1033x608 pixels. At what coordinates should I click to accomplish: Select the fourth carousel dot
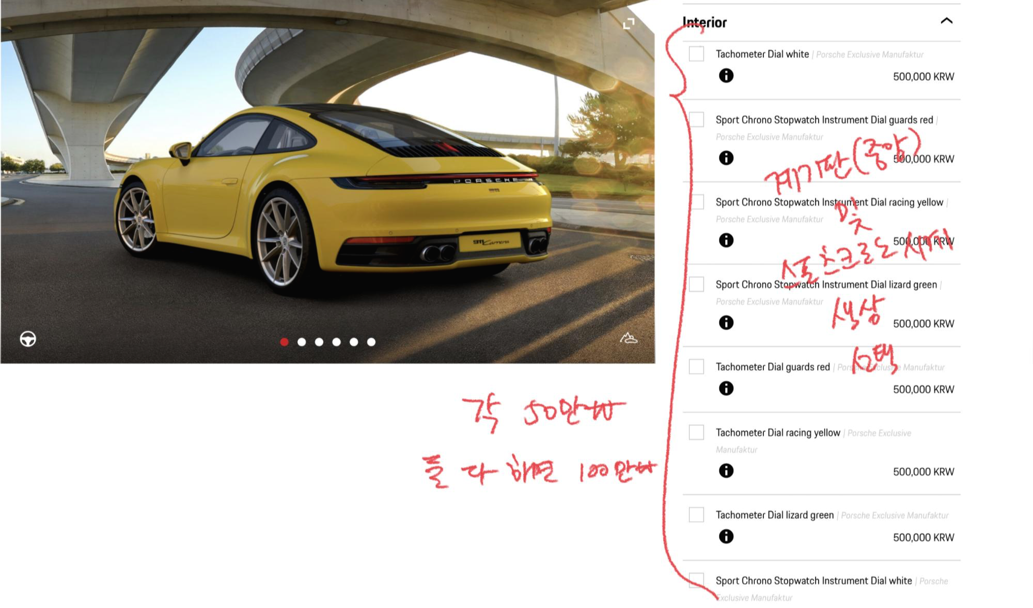pos(336,342)
